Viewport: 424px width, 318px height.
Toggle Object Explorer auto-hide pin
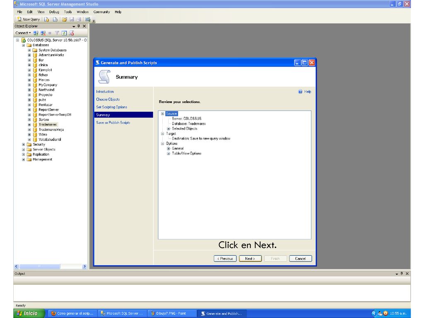point(79,26)
